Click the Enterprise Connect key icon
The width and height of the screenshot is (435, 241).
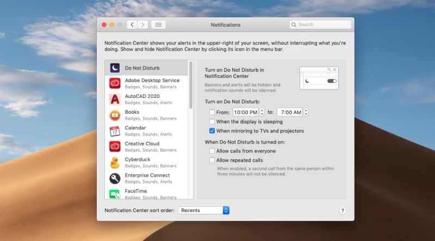pyautogui.click(x=115, y=178)
